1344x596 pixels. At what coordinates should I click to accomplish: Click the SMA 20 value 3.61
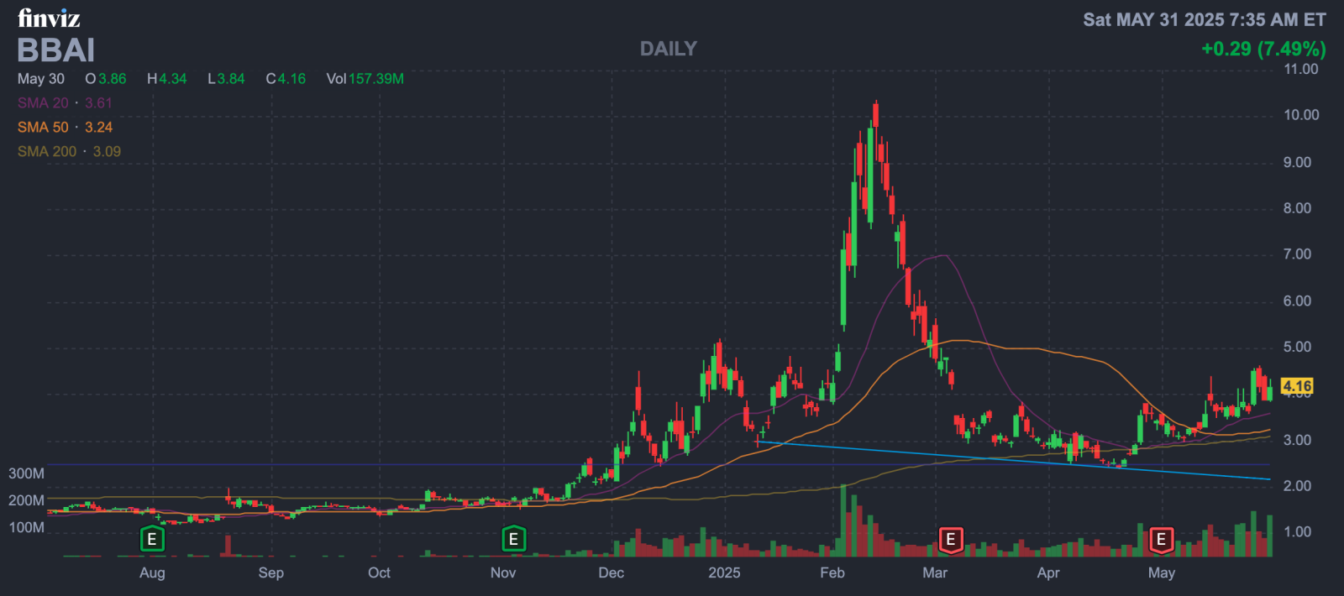[x=98, y=102]
